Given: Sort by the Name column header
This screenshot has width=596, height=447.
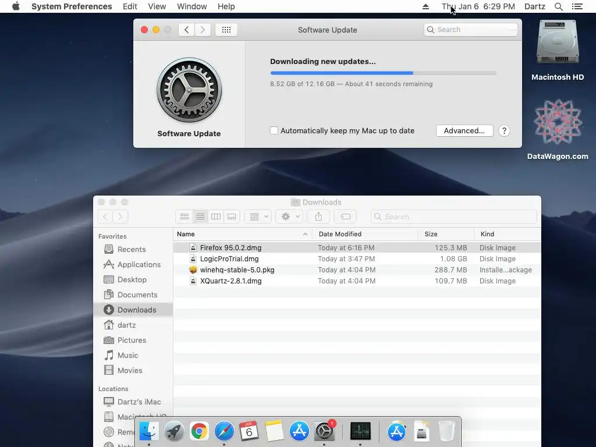Looking at the screenshot, I should tap(243, 234).
